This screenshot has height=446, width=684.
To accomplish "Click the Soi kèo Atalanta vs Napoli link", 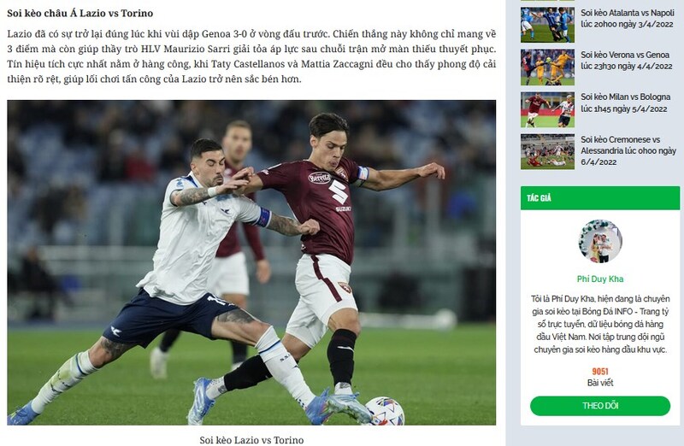I will pyautogui.click(x=628, y=18).
